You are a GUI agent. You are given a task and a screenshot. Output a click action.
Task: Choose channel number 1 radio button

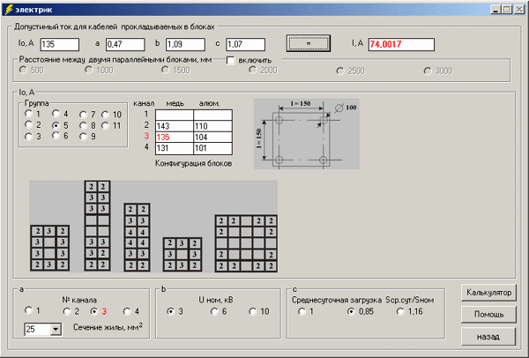29,311
